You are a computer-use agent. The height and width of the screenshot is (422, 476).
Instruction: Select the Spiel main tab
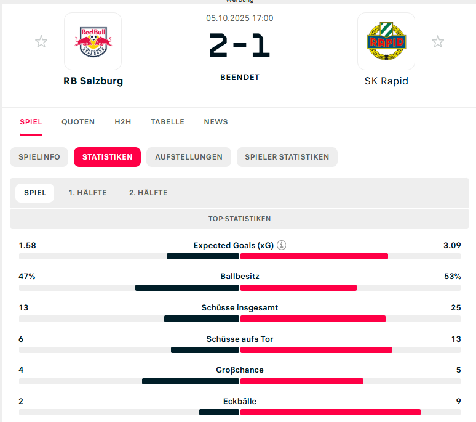click(x=31, y=122)
